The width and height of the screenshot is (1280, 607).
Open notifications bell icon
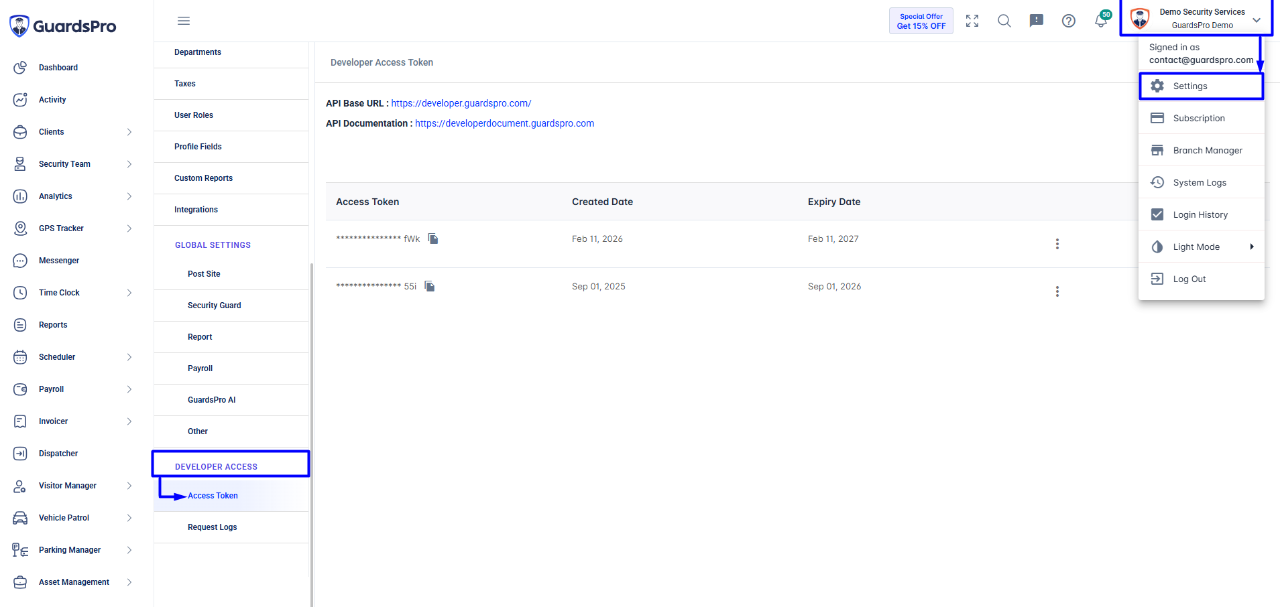[x=1101, y=21]
